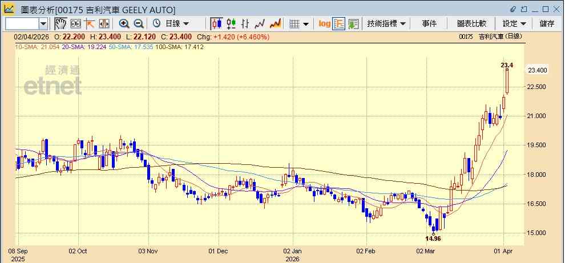Click the 00175 吉利汽車 (日線) chart label
The height and width of the screenshot is (263, 565).
[491, 37]
